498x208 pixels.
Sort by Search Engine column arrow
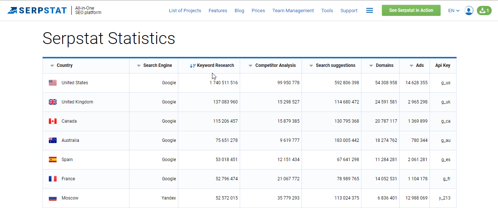click(139, 66)
